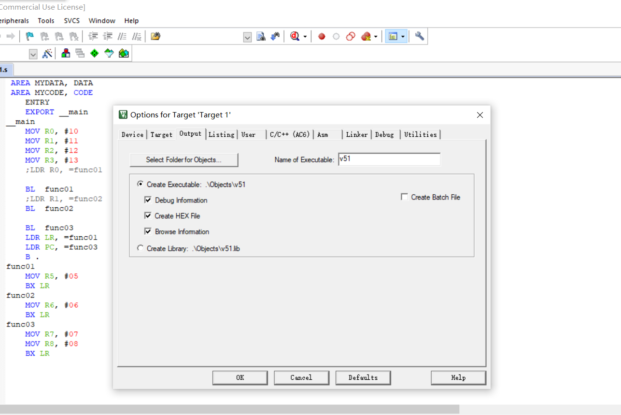Click the incremental find arrow-binoculars icon

tap(275, 36)
